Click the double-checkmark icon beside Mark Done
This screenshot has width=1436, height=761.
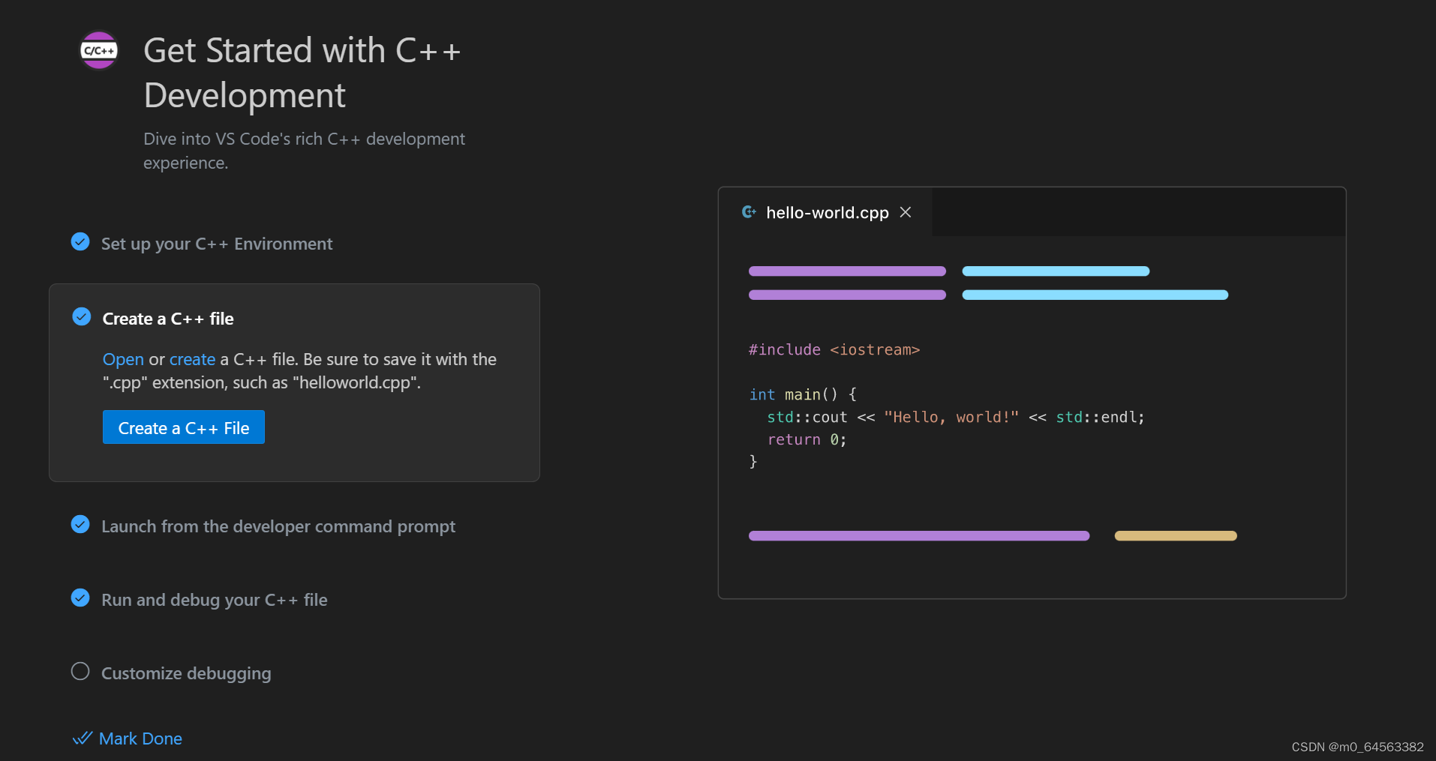pos(83,738)
